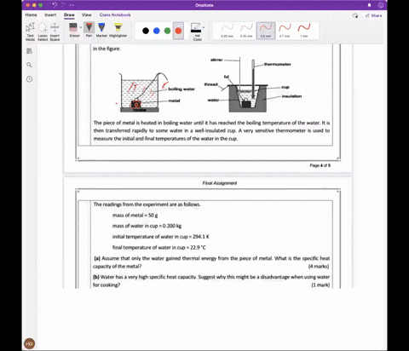Show notebook navigation pane icon

[29, 51]
